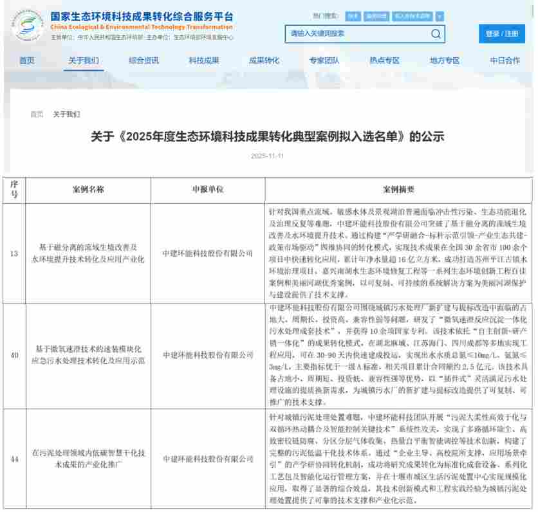
Task: Click the site title 国家生态环境科技成果转化综合服务平台
Action: pos(142,17)
